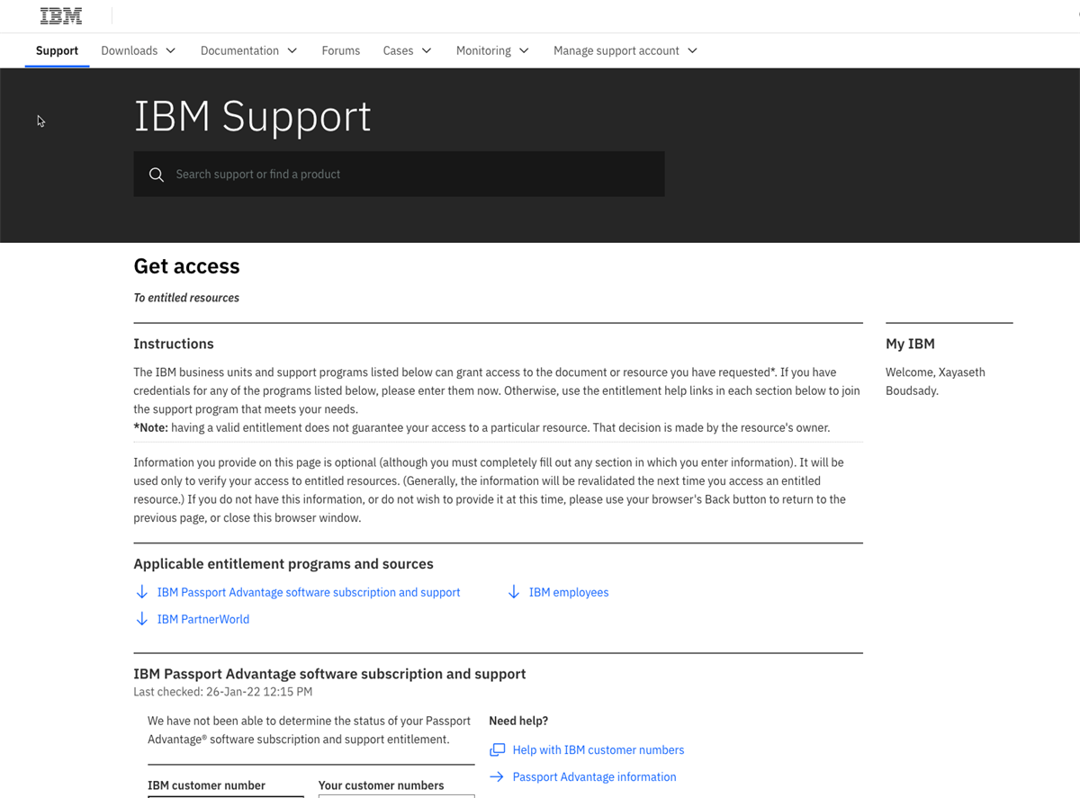The height and width of the screenshot is (798, 1080).
Task: Select Forums in the navigation bar
Action: click(x=340, y=50)
